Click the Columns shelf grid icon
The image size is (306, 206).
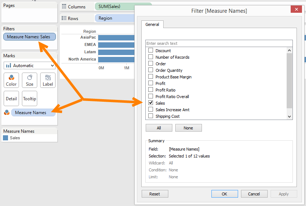[64, 7]
